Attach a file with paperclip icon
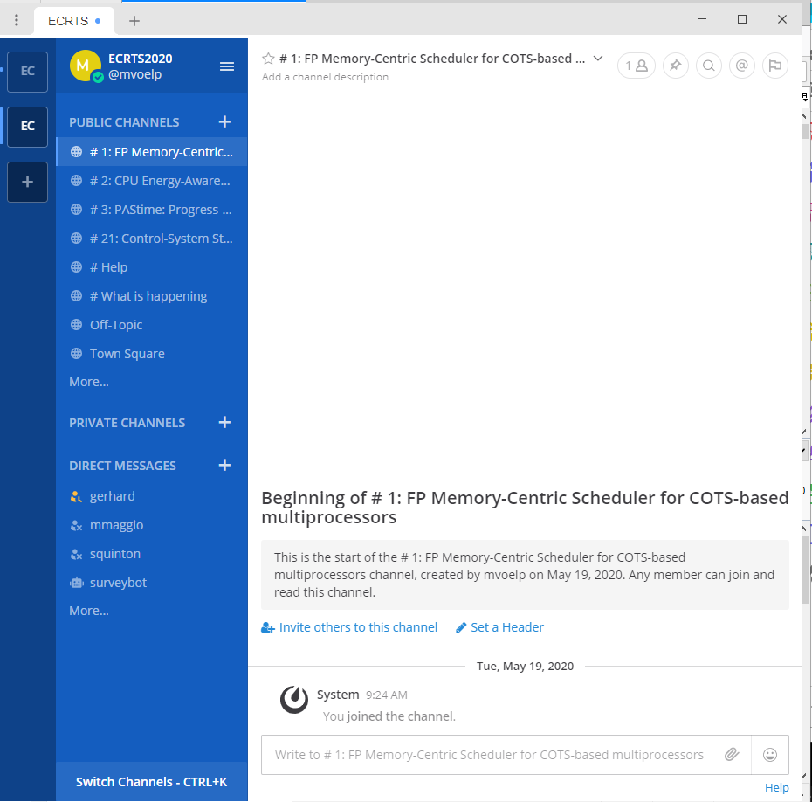This screenshot has width=812, height=802. click(x=731, y=754)
